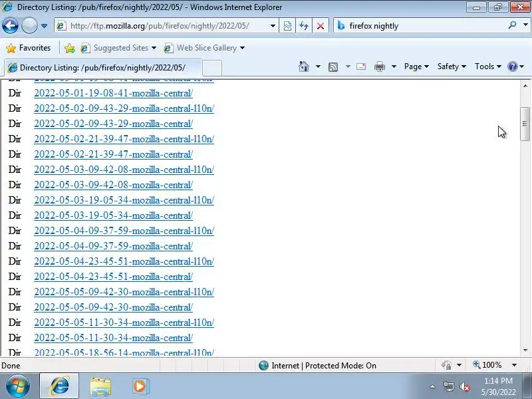This screenshot has height=399, width=532.
Task: Expand the zoom level dropdown arrow
Action: 514,365
